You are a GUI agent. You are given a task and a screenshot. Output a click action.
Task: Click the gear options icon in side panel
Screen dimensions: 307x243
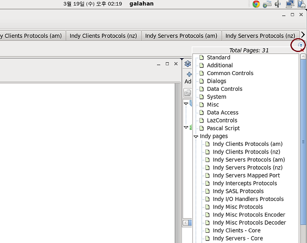click(x=188, y=64)
